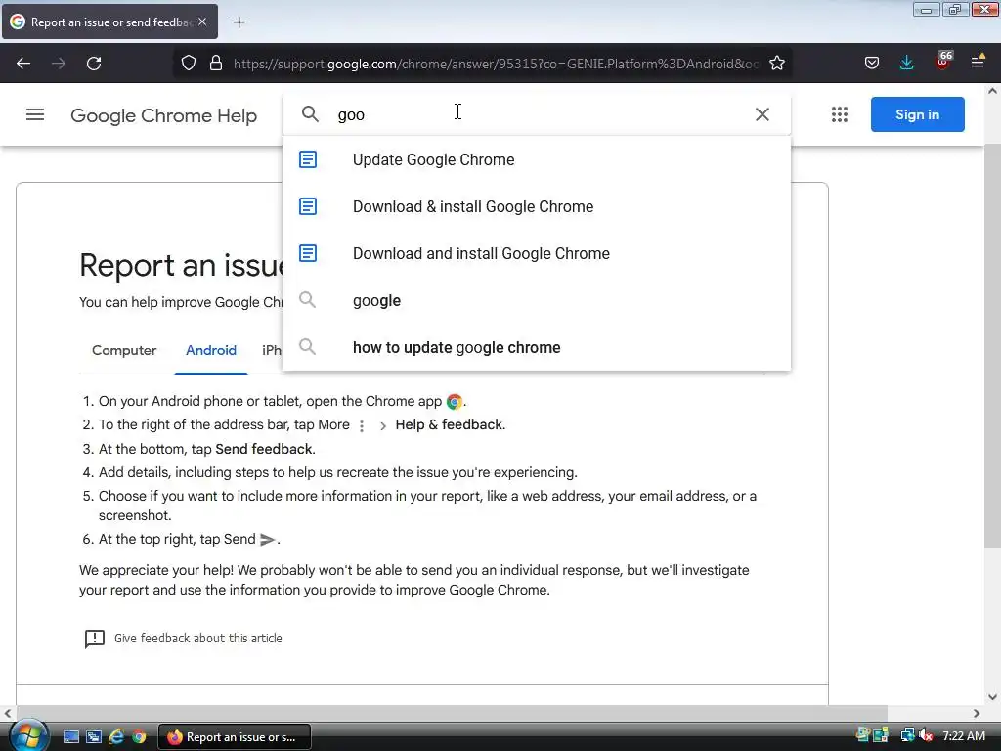Screen dimensions: 1001x751
Task: Open the Google Chrome Help main menu
Action: click(35, 115)
